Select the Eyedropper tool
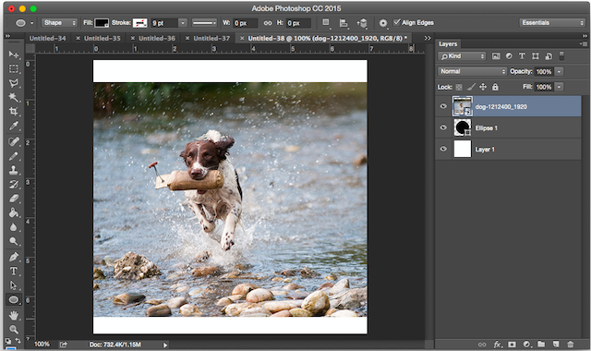 [x=14, y=126]
